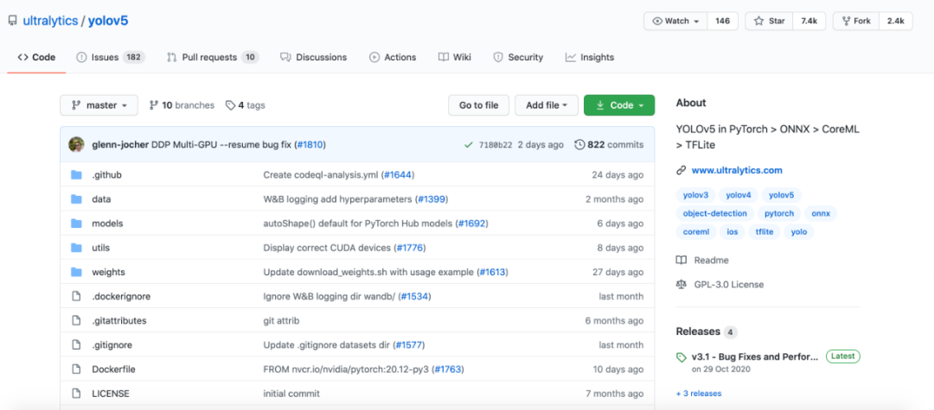Image resolution: width=934 pixels, height=410 pixels.
Task: Open the www.ultralytics.com website link
Action: (x=737, y=171)
